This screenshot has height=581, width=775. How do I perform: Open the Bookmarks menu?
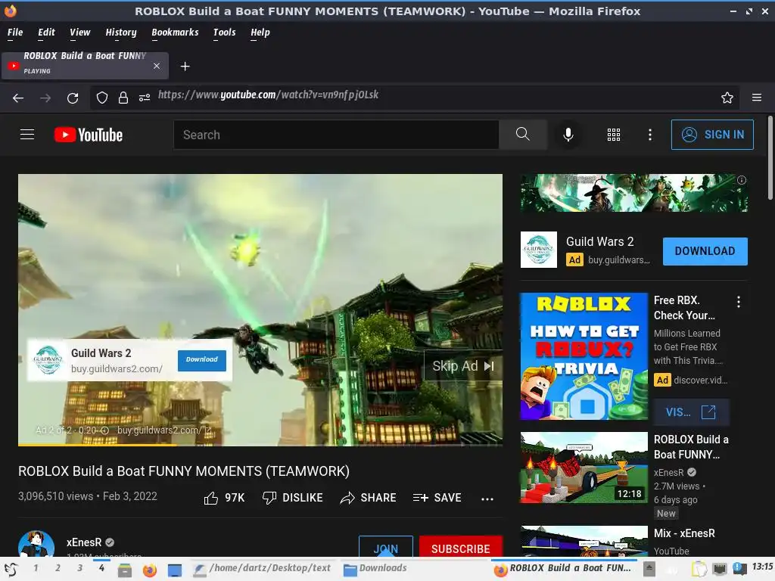click(x=175, y=33)
